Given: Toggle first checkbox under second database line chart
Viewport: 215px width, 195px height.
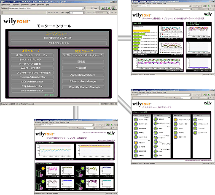Looking at the screenshot, I should point(161,50).
